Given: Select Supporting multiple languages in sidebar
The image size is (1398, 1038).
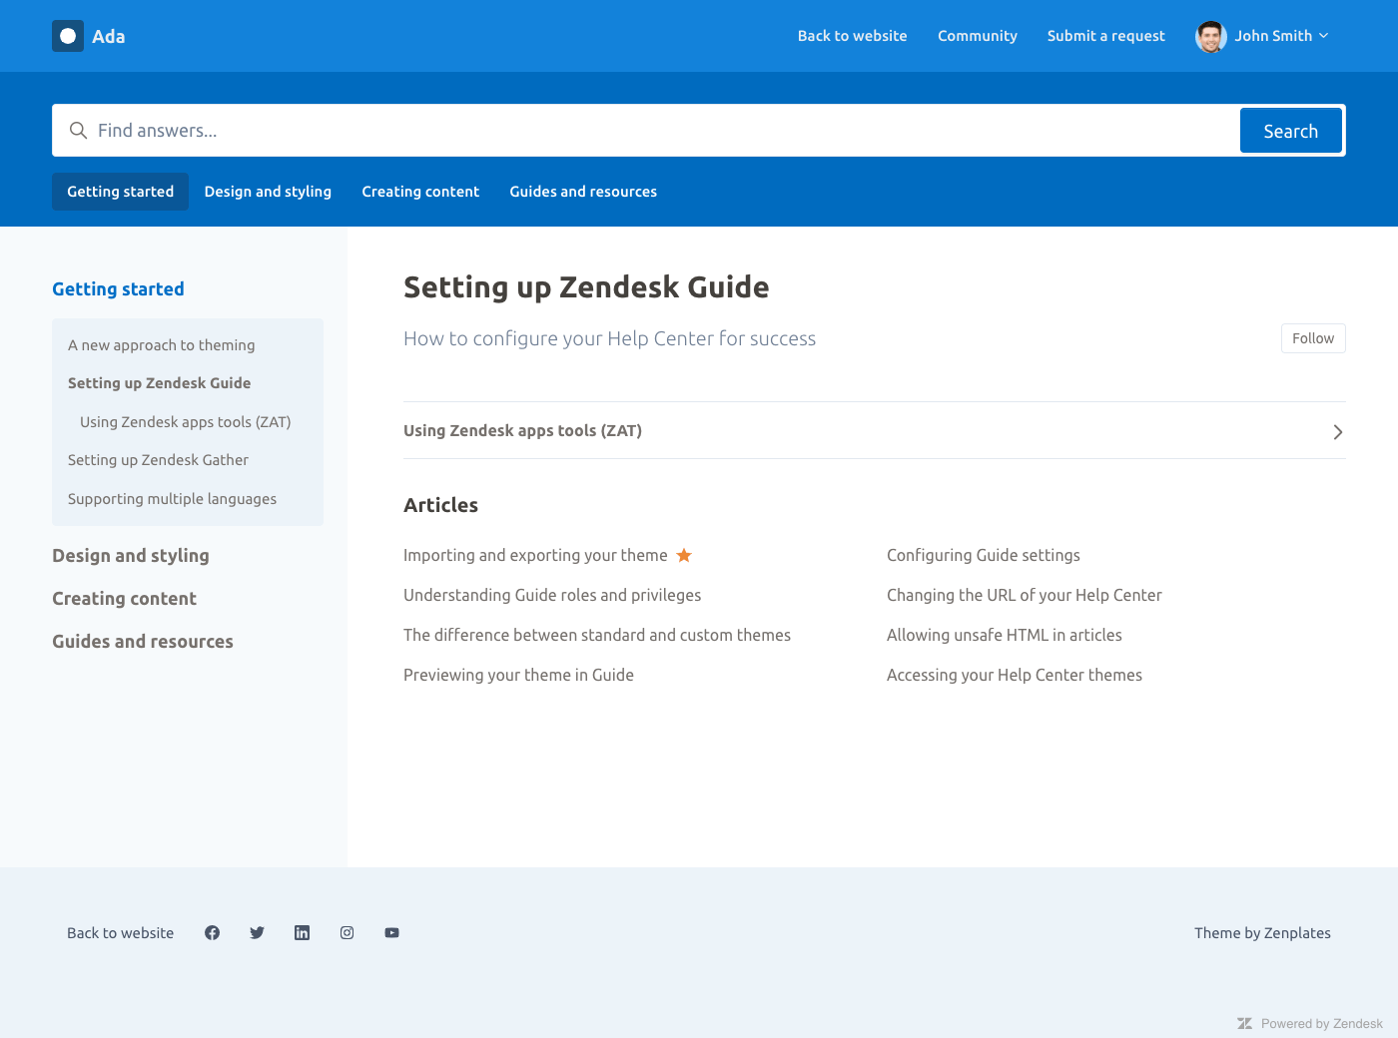Looking at the screenshot, I should pos(172,499).
